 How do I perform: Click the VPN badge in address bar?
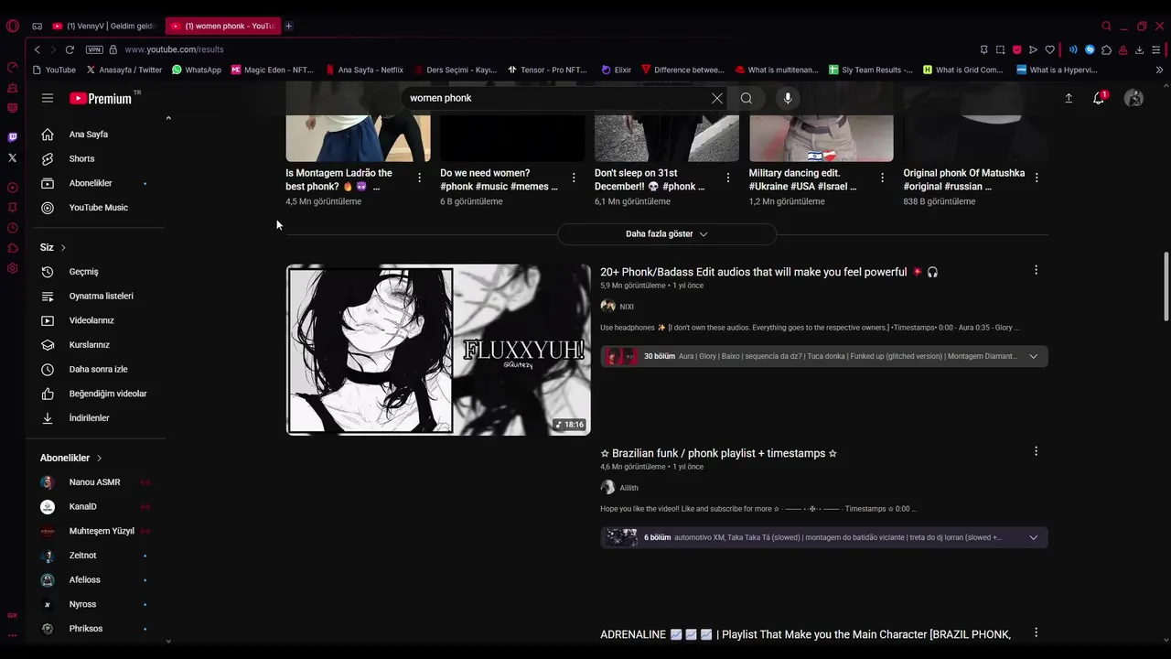[94, 49]
